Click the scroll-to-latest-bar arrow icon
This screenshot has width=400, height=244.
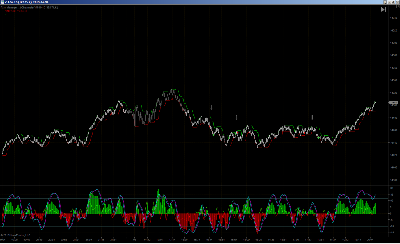383,9
